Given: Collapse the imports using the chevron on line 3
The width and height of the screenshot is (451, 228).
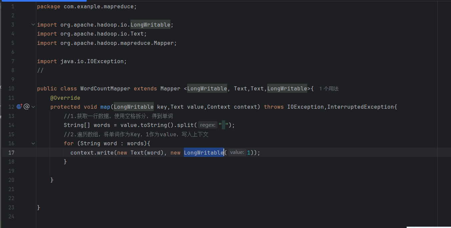Looking at the screenshot, I should 33,24.
